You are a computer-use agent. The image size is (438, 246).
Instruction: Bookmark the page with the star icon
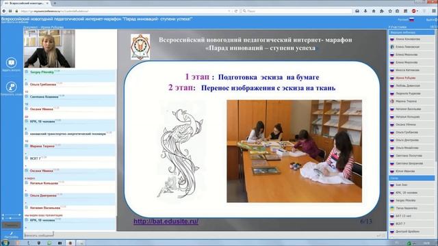tap(390, 11)
